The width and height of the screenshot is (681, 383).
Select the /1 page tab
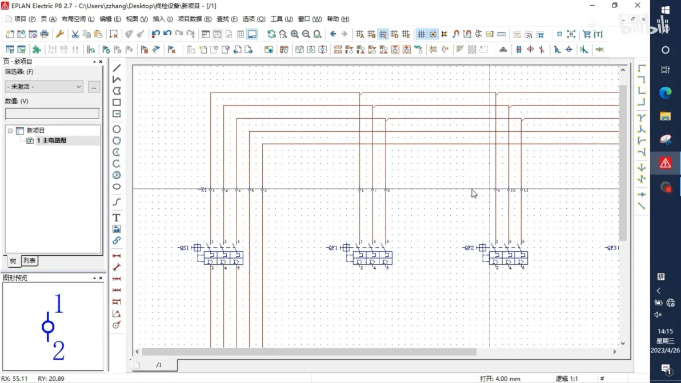pos(158,365)
